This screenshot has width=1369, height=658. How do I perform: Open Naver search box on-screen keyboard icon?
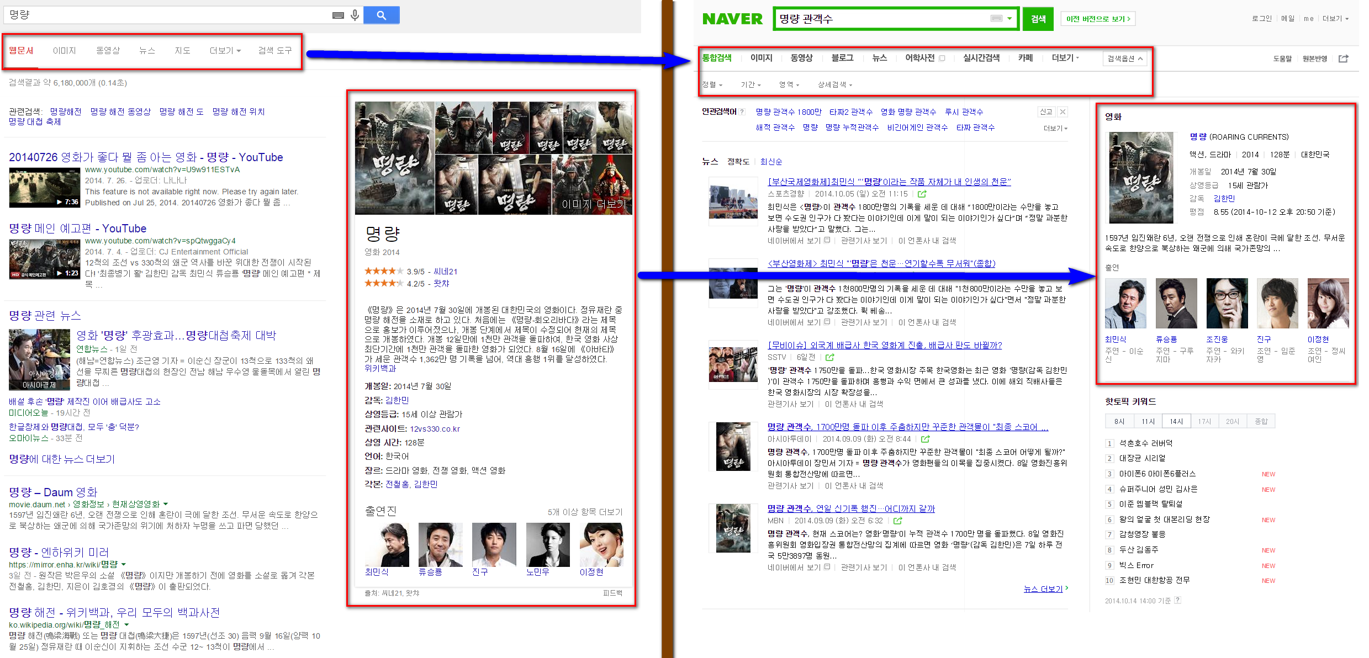(x=996, y=19)
